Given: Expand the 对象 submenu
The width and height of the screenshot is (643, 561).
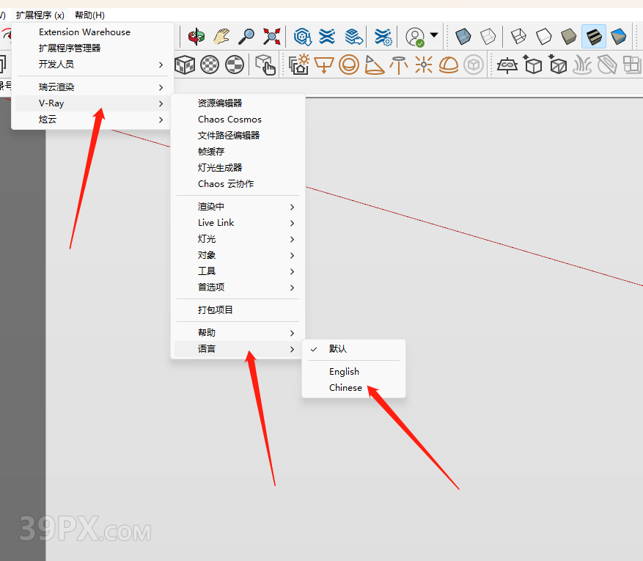Looking at the screenshot, I should pyautogui.click(x=238, y=255).
